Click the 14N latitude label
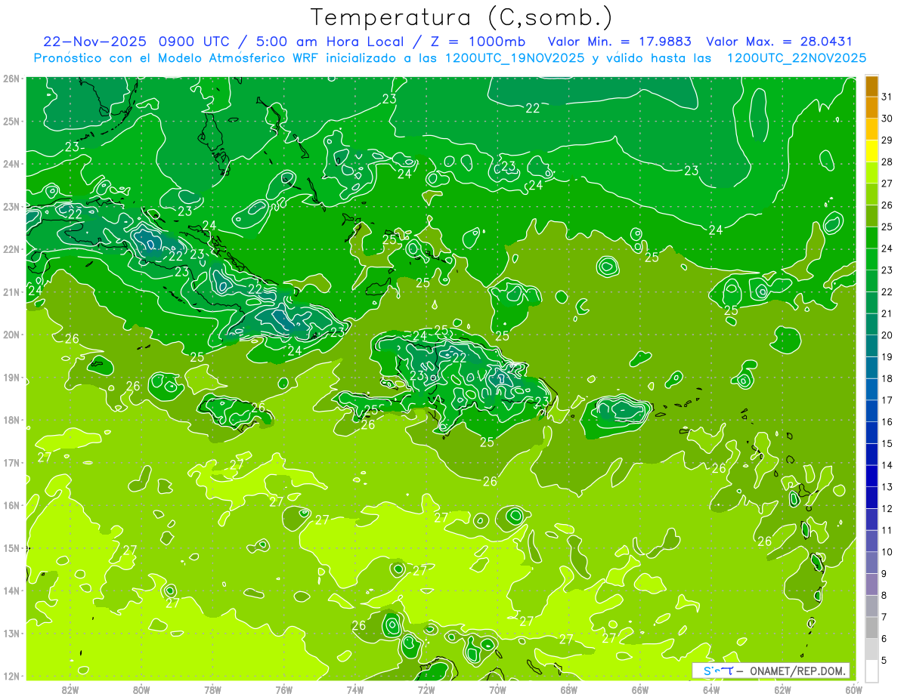 click(11, 591)
